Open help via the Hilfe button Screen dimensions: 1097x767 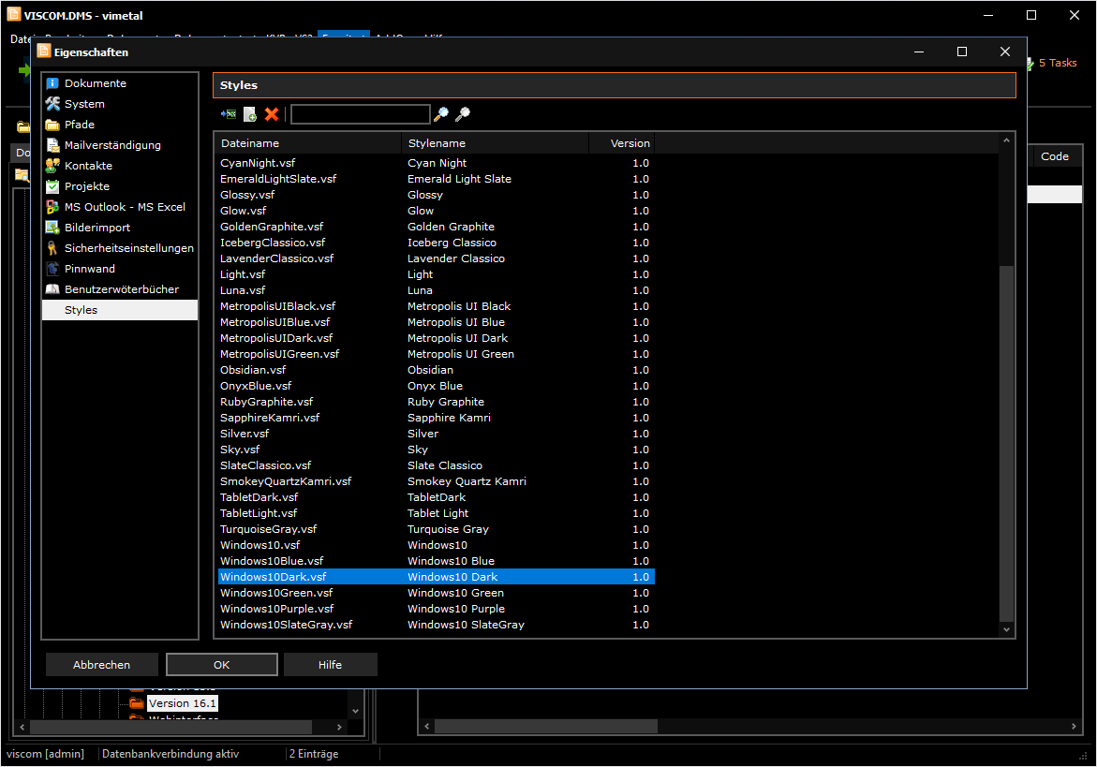(330, 665)
